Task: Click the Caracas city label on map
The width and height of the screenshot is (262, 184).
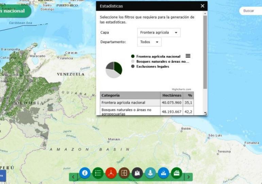Action: tap(71, 53)
